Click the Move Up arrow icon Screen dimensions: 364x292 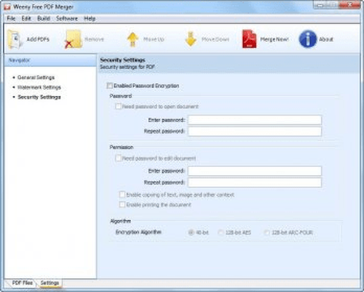(132, 39)
